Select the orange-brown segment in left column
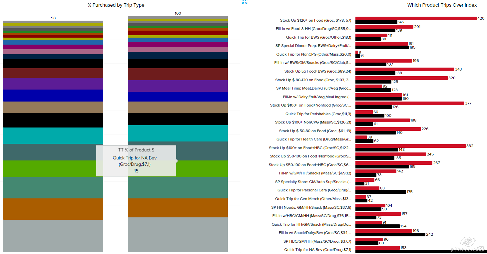This screenshot has height=254, width=487. click(x=53, y=209)
